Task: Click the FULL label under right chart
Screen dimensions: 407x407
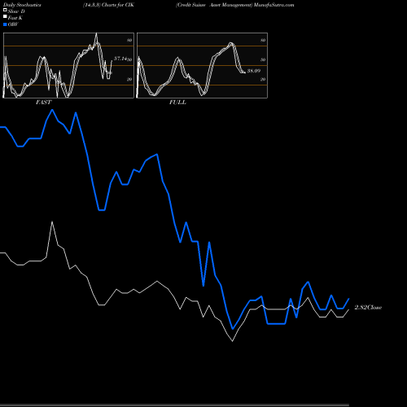Action: pyautogui.click(x=177, y=103)
